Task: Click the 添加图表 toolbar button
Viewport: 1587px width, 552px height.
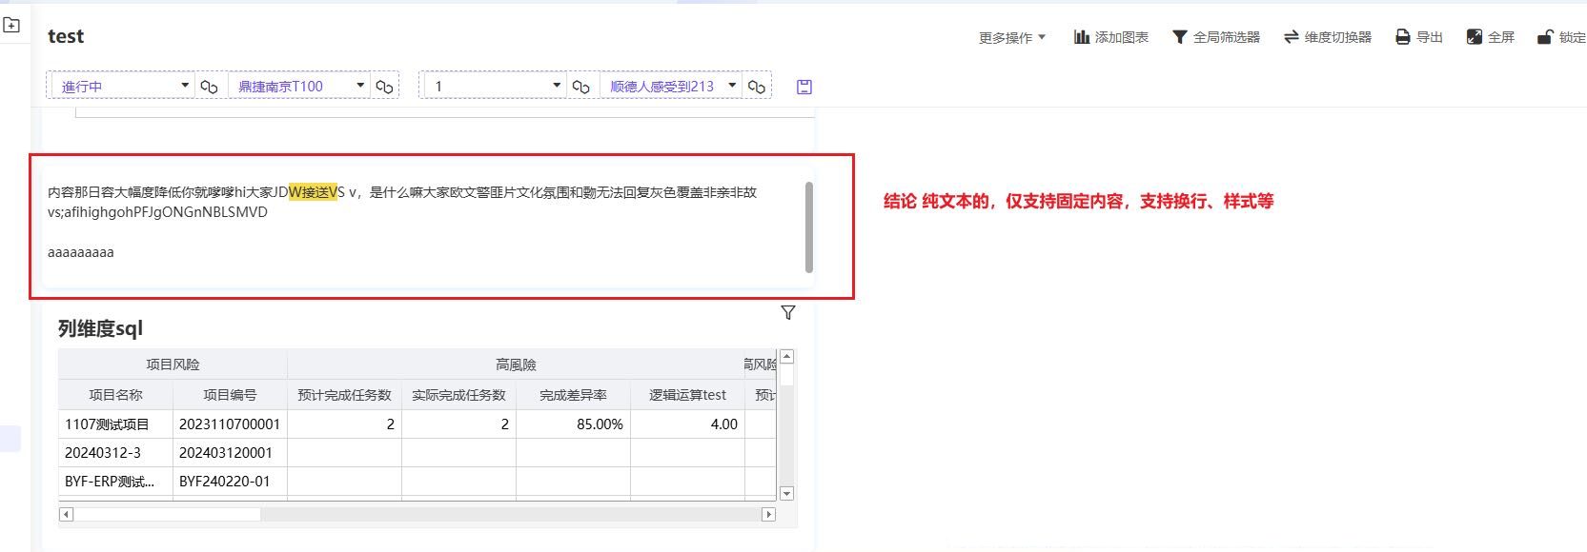Action: [1110, 37]
